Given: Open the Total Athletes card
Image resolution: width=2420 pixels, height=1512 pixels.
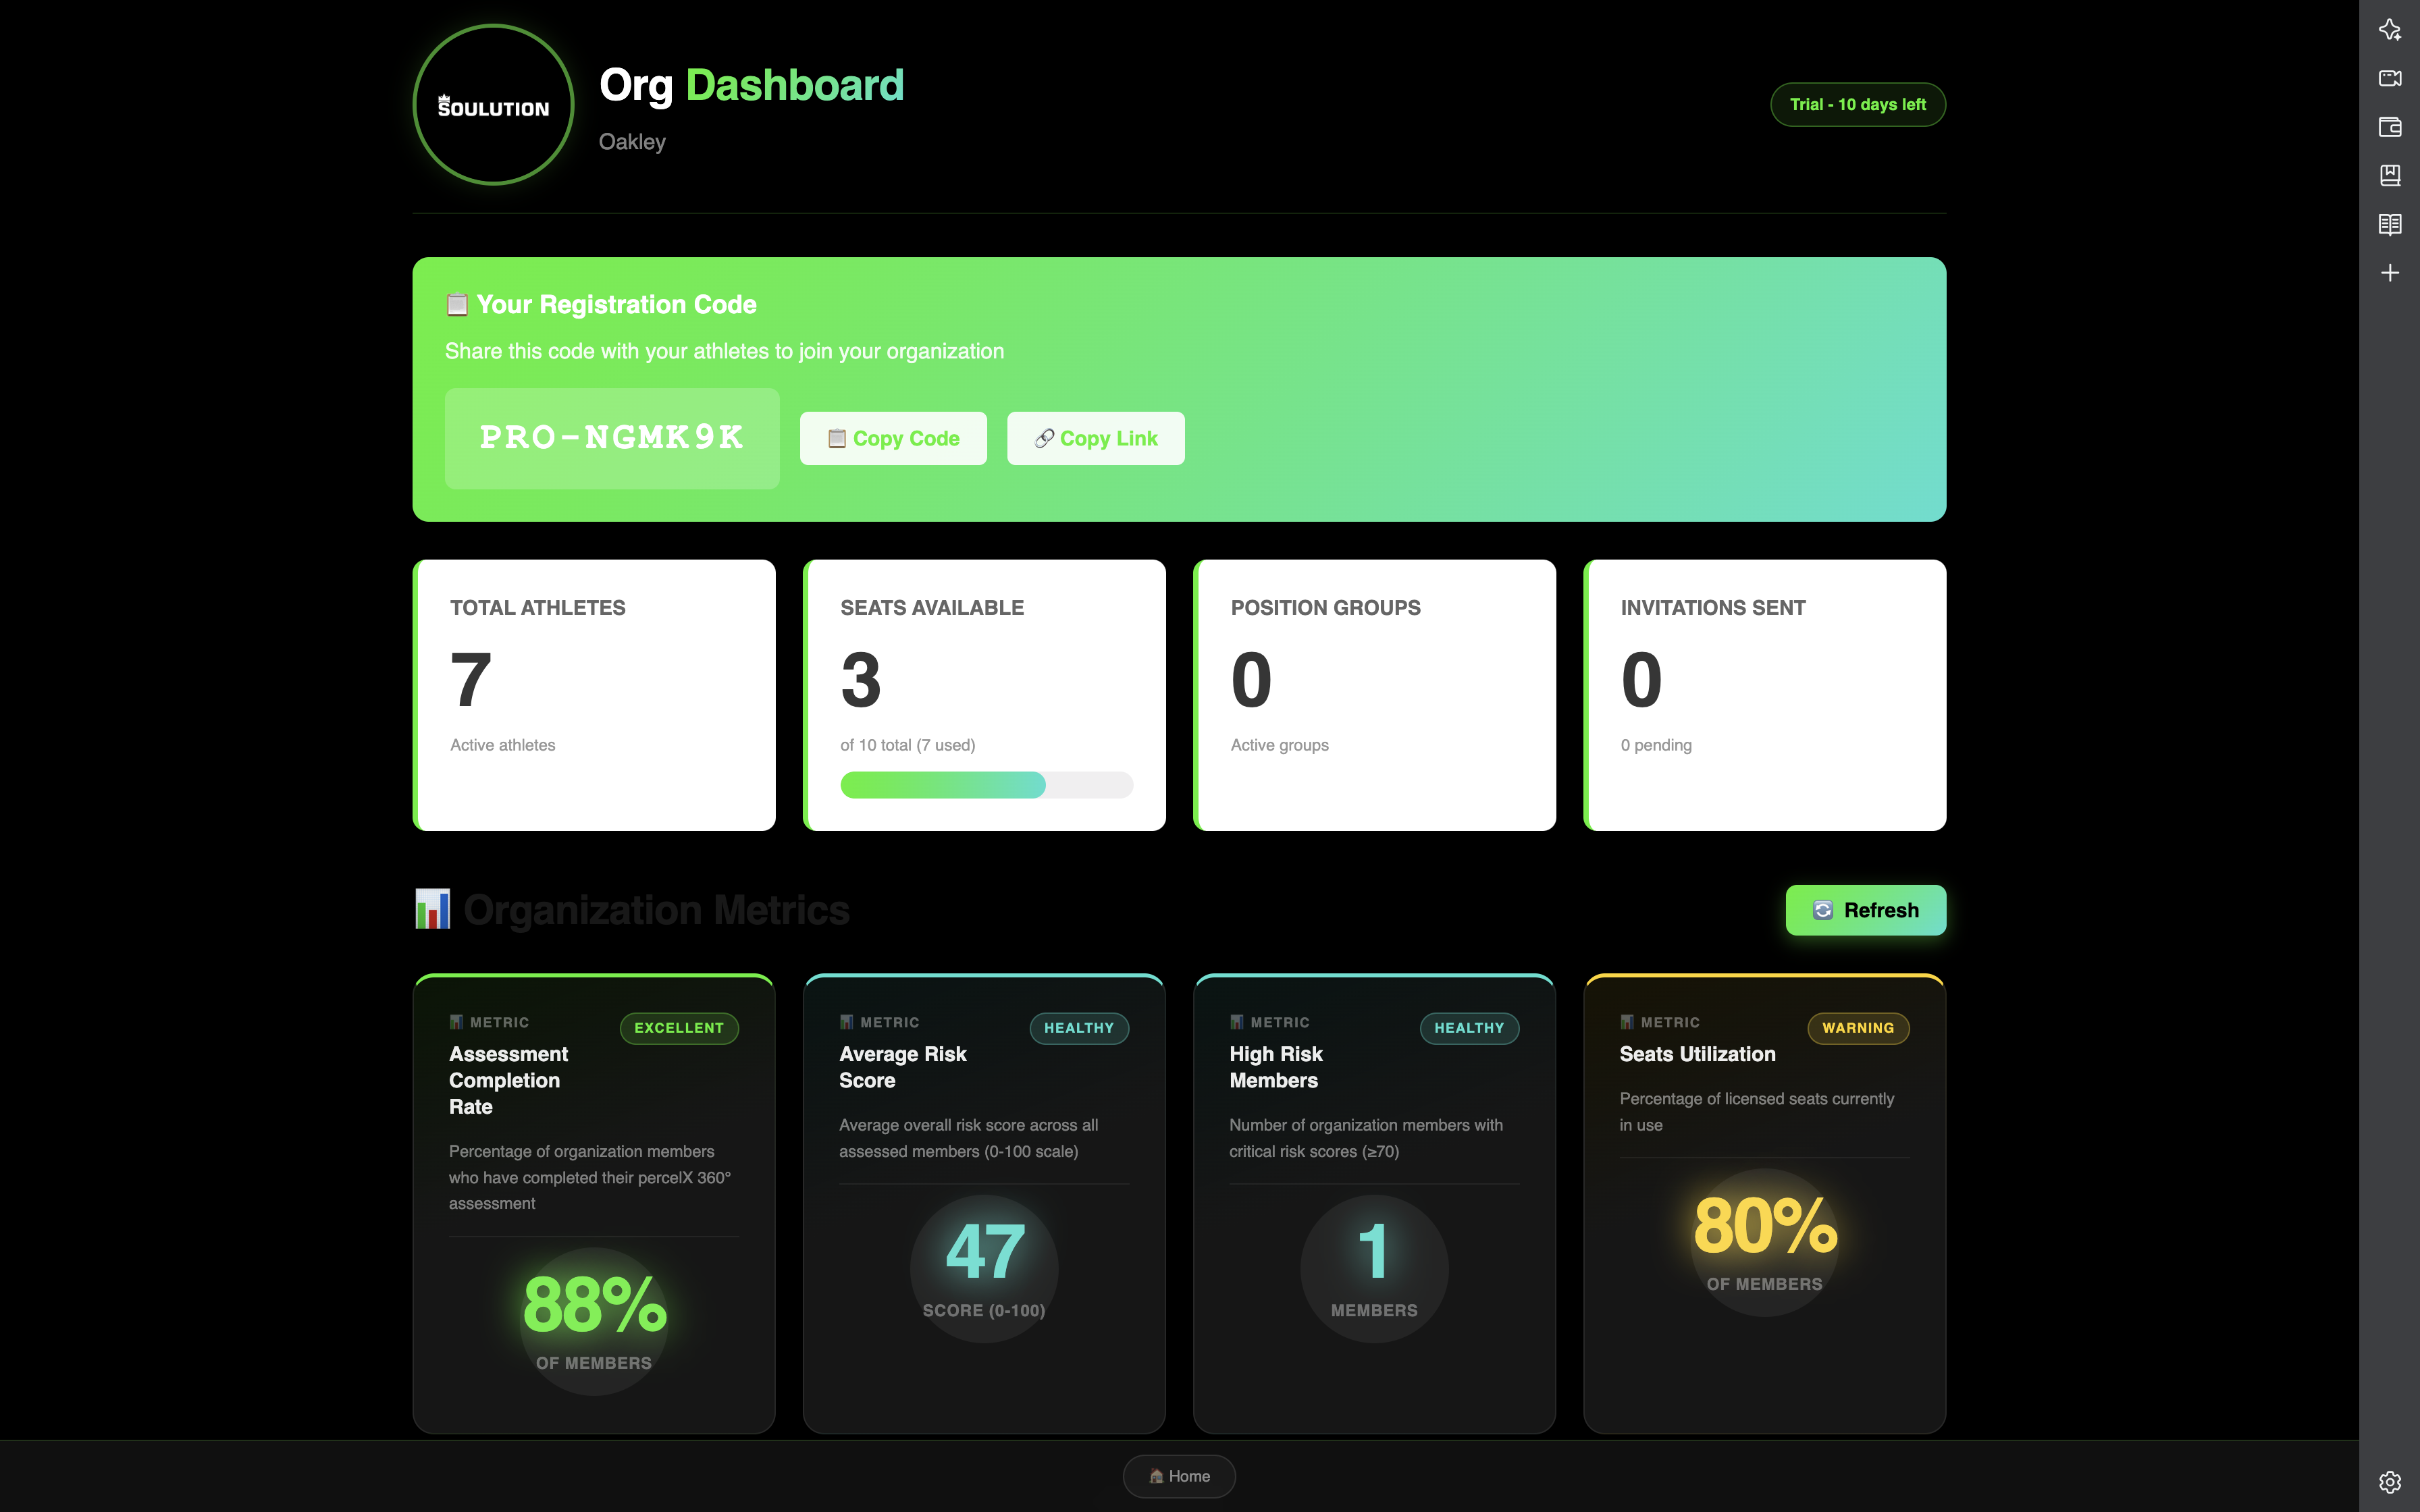Looking at the screenshot, I should 594,695.
